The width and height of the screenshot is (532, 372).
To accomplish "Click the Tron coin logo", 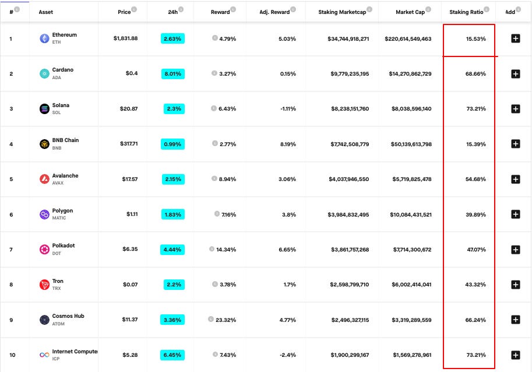I will click(44, 285).
